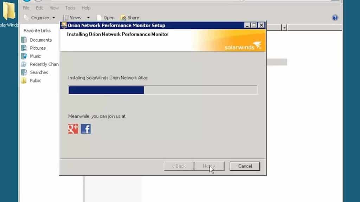The height and width of the screenshot is (202, 360).
Task: Open the Facebook social link icon
Action: pyautogui.click(x=86, y=129)
